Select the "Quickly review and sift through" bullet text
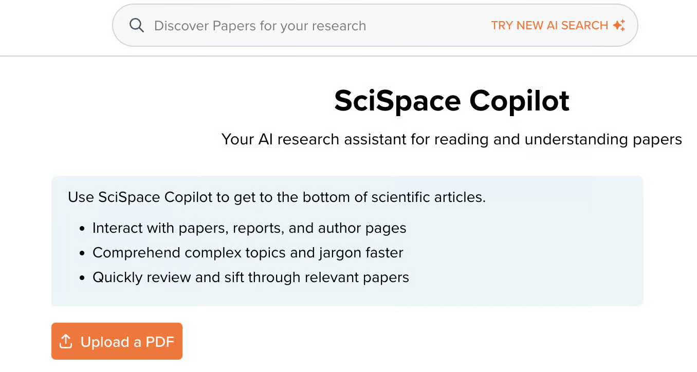The image size is (697, 372). [251, 277]
